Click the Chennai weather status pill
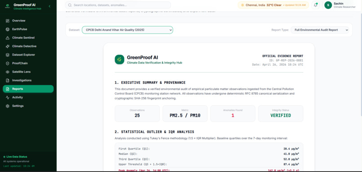Screen dimensions: 362x172 tap(274, 5)
